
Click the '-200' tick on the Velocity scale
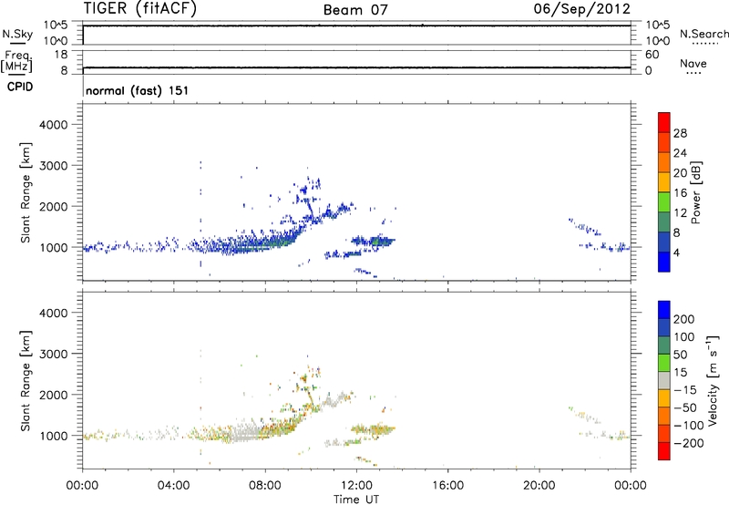click(687, 443)
